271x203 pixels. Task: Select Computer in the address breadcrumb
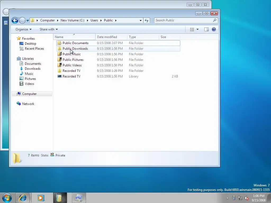(x=47, y=20)
